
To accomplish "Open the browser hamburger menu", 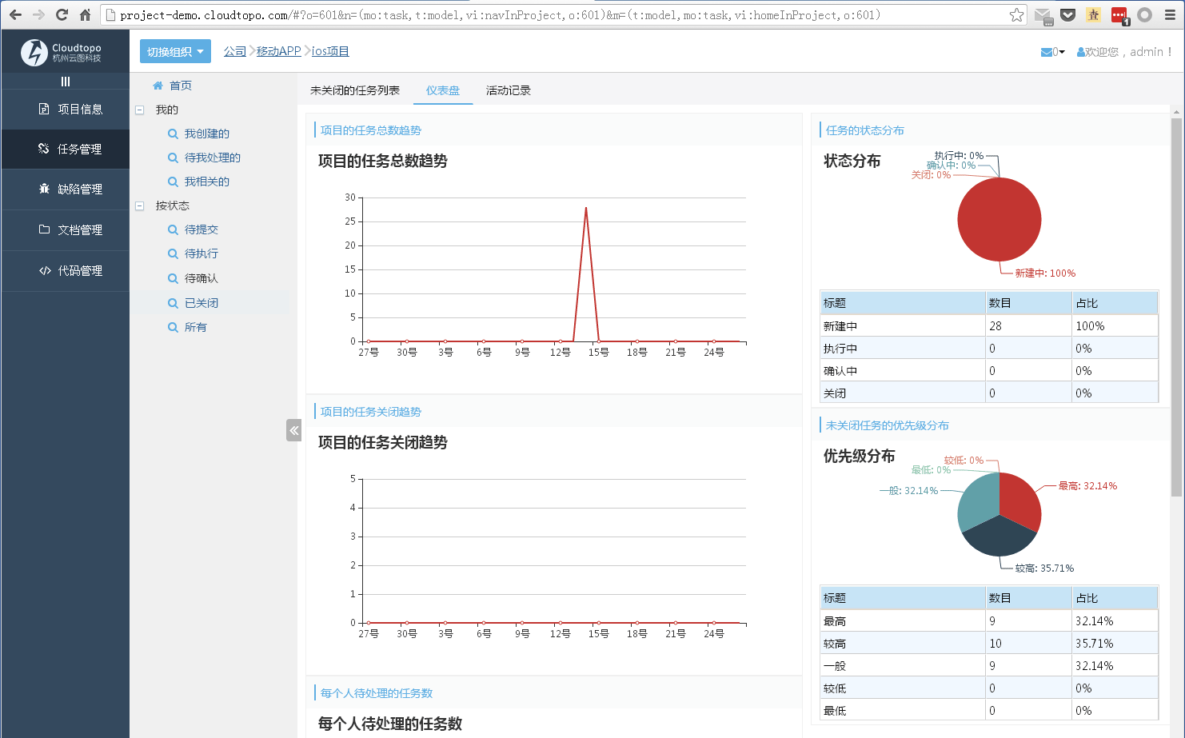I will tap(1170, 14).
